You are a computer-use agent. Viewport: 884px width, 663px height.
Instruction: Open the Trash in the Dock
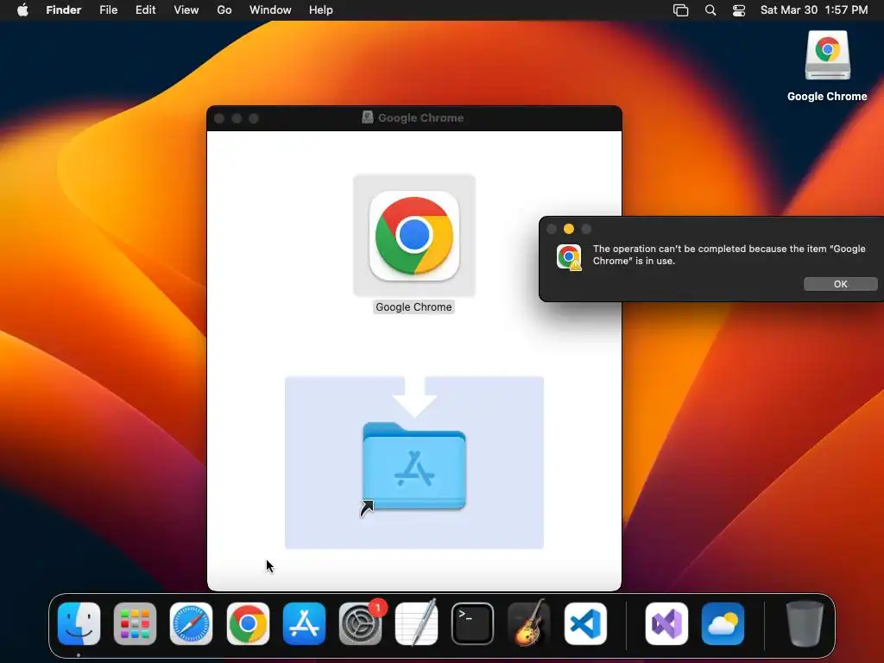click(x=805, y=623)
